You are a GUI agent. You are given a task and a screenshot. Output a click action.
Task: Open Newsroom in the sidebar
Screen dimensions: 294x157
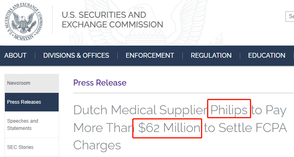(32, 83)
